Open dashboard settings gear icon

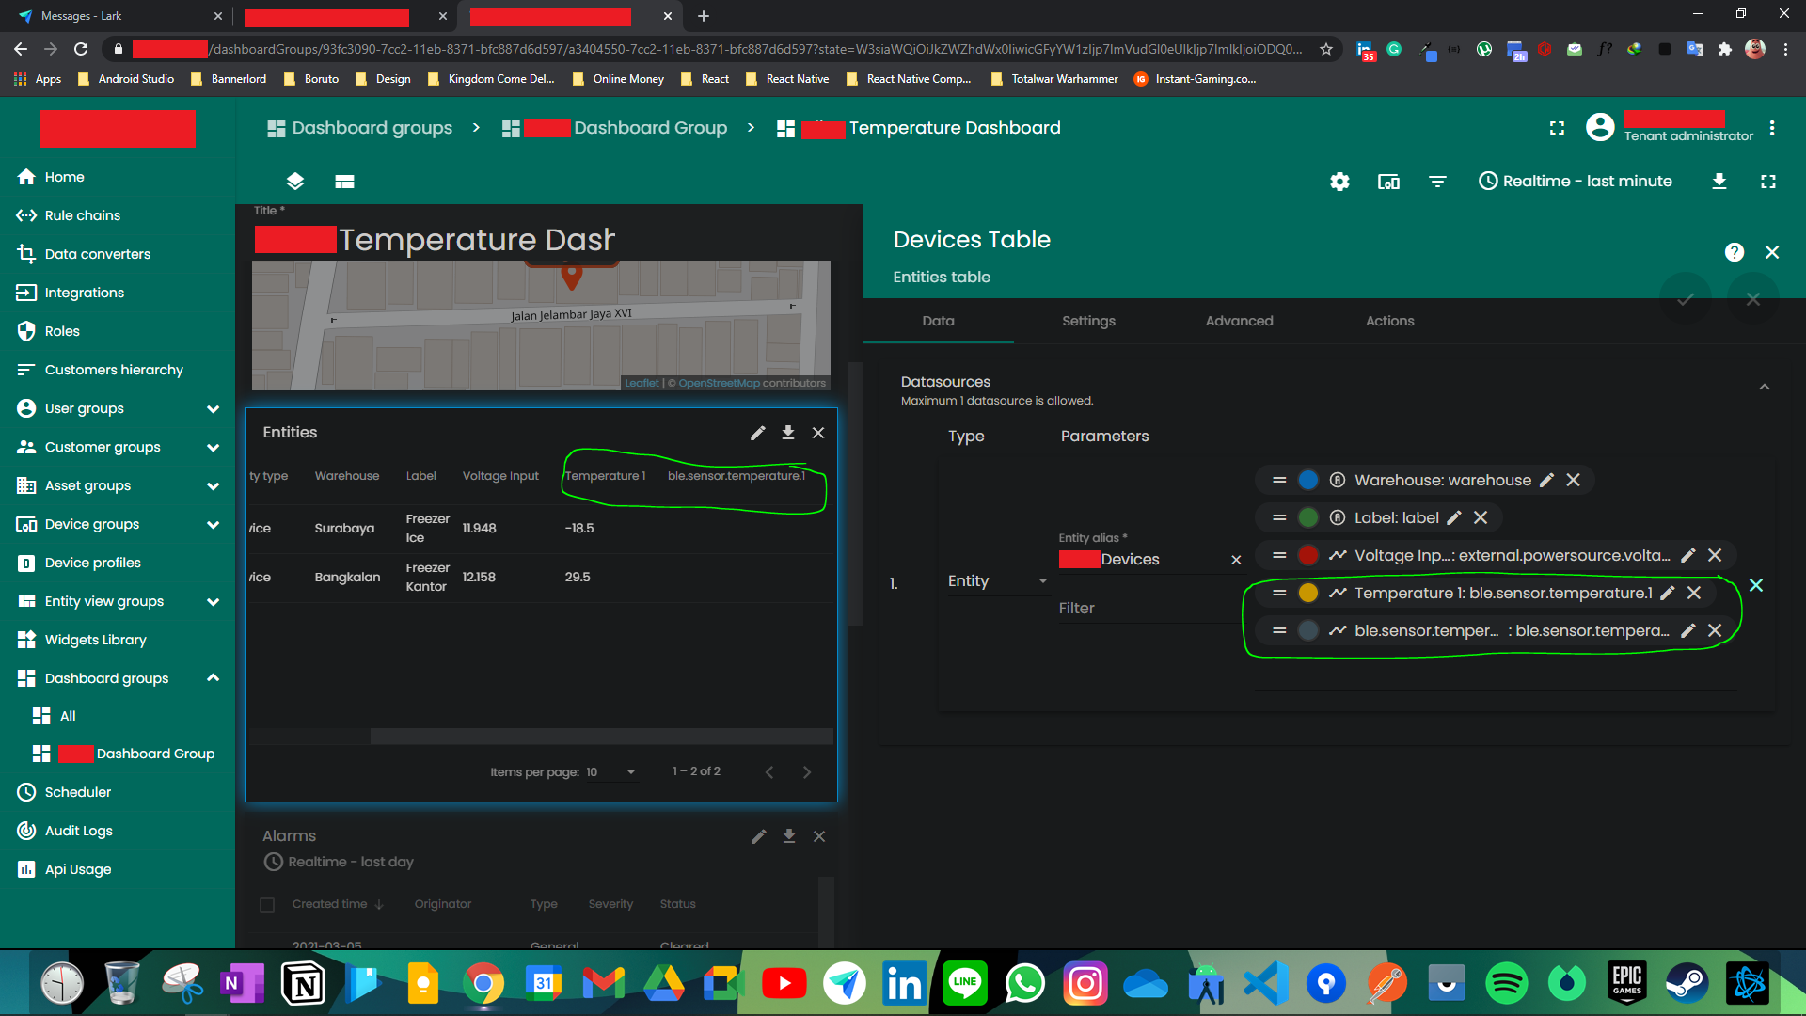[x=1339, y=181]
